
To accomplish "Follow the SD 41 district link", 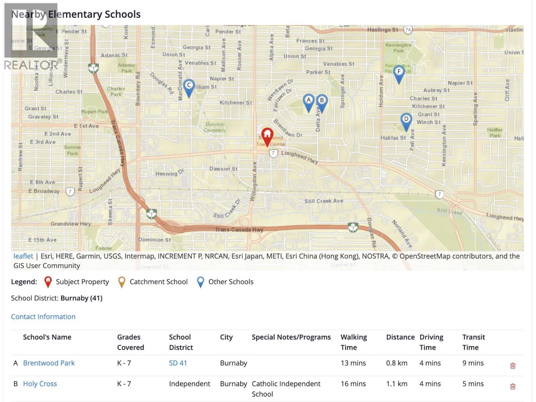I will [178, 363].
